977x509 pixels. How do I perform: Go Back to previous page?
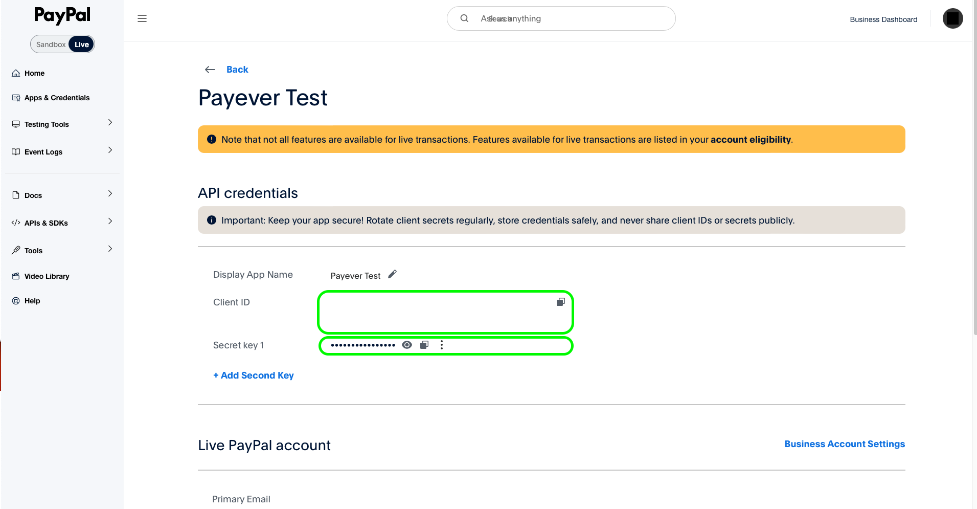point(237,70)
